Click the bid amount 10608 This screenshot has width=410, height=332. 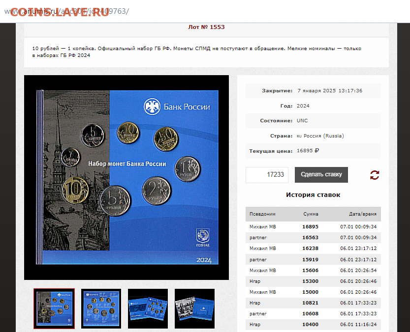point(311,314)
